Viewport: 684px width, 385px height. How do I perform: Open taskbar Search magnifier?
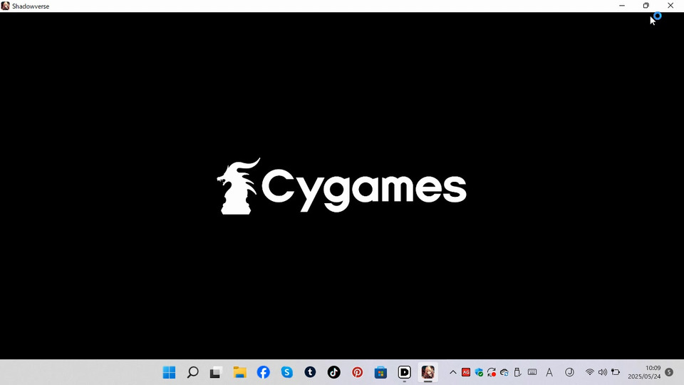pyautogui.click(x=192, y=372)
